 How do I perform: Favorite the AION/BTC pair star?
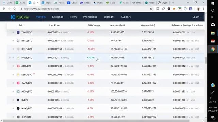click(x=13, y=91)
